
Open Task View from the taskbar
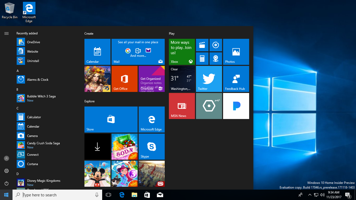coord(108,195)
